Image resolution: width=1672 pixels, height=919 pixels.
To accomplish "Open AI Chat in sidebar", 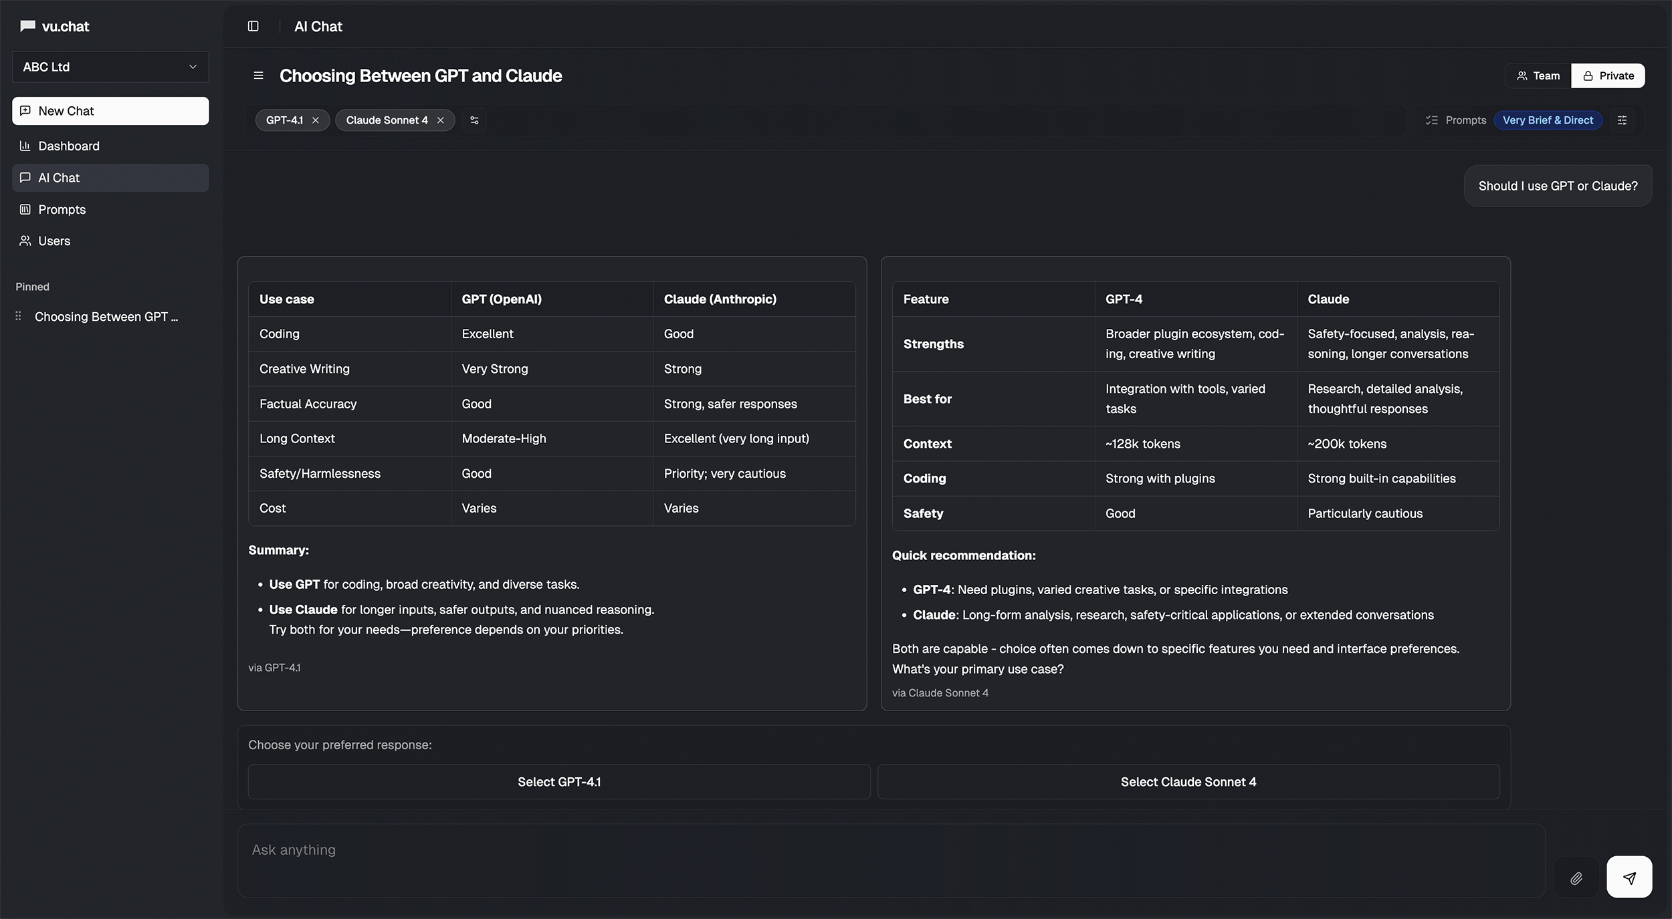I will coord(110,178).
